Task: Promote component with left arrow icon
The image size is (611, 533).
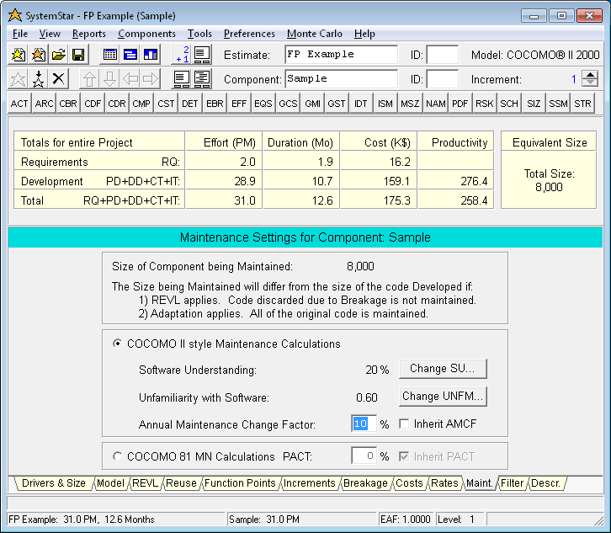Action: [x=130, y=79]
